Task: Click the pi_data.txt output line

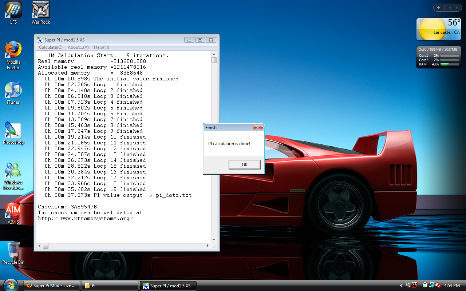Action: (x=118, y=195)
